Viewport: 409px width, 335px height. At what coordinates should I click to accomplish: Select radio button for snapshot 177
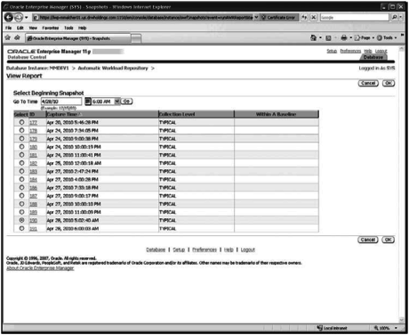(x=21, y=122)
